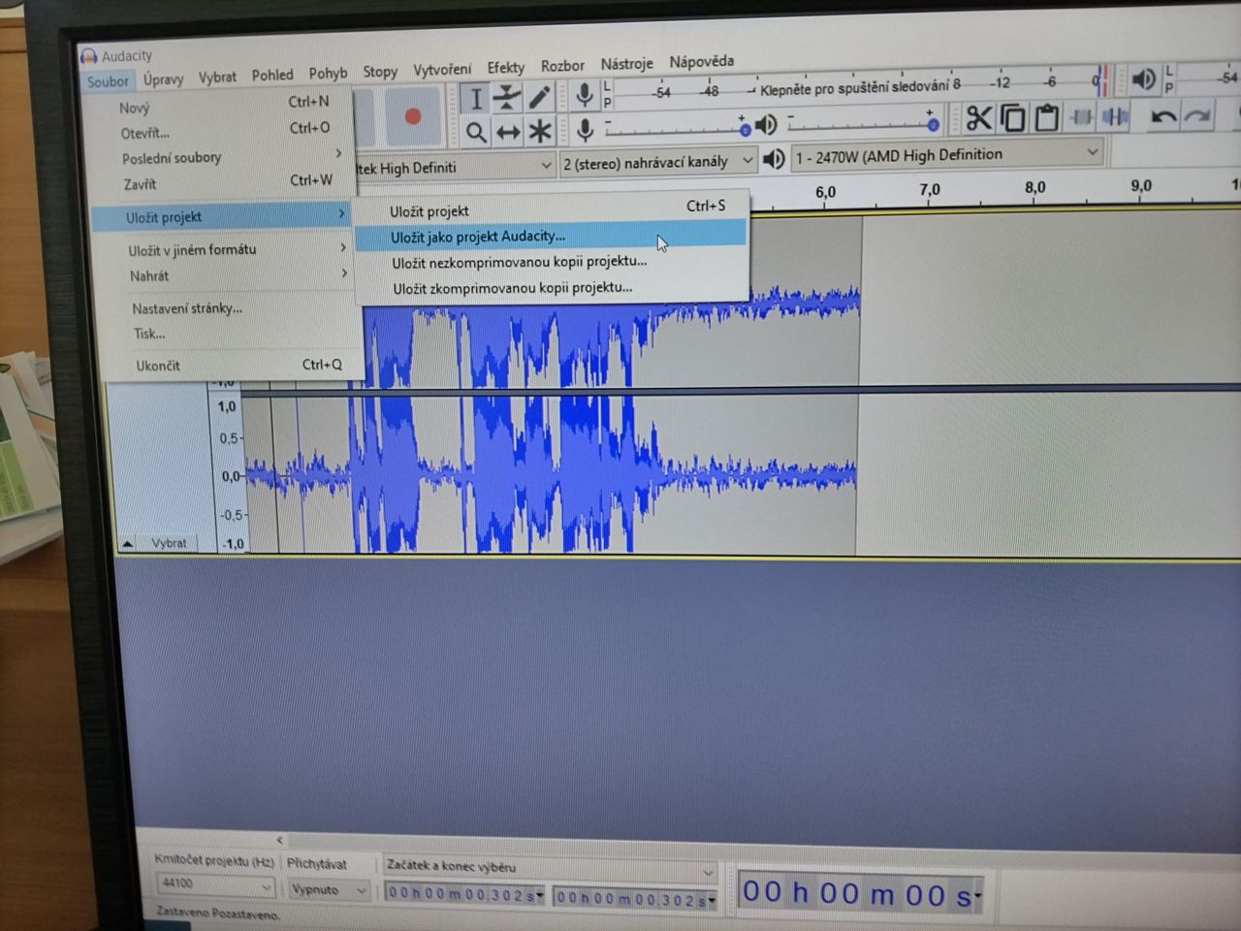This screenshot has height=931, width=1241.
Task: Click the Soubor menu
Action: [108, 81]
